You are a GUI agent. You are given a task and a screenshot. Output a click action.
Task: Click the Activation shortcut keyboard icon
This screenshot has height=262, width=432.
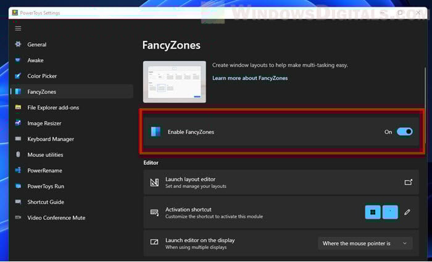(154, 213)
